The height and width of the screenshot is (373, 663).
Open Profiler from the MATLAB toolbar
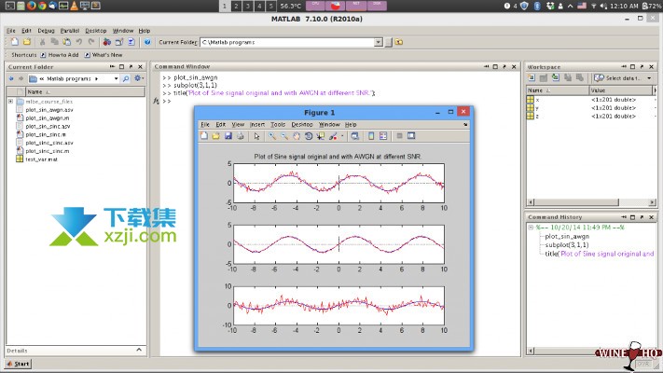coord(131,42)
